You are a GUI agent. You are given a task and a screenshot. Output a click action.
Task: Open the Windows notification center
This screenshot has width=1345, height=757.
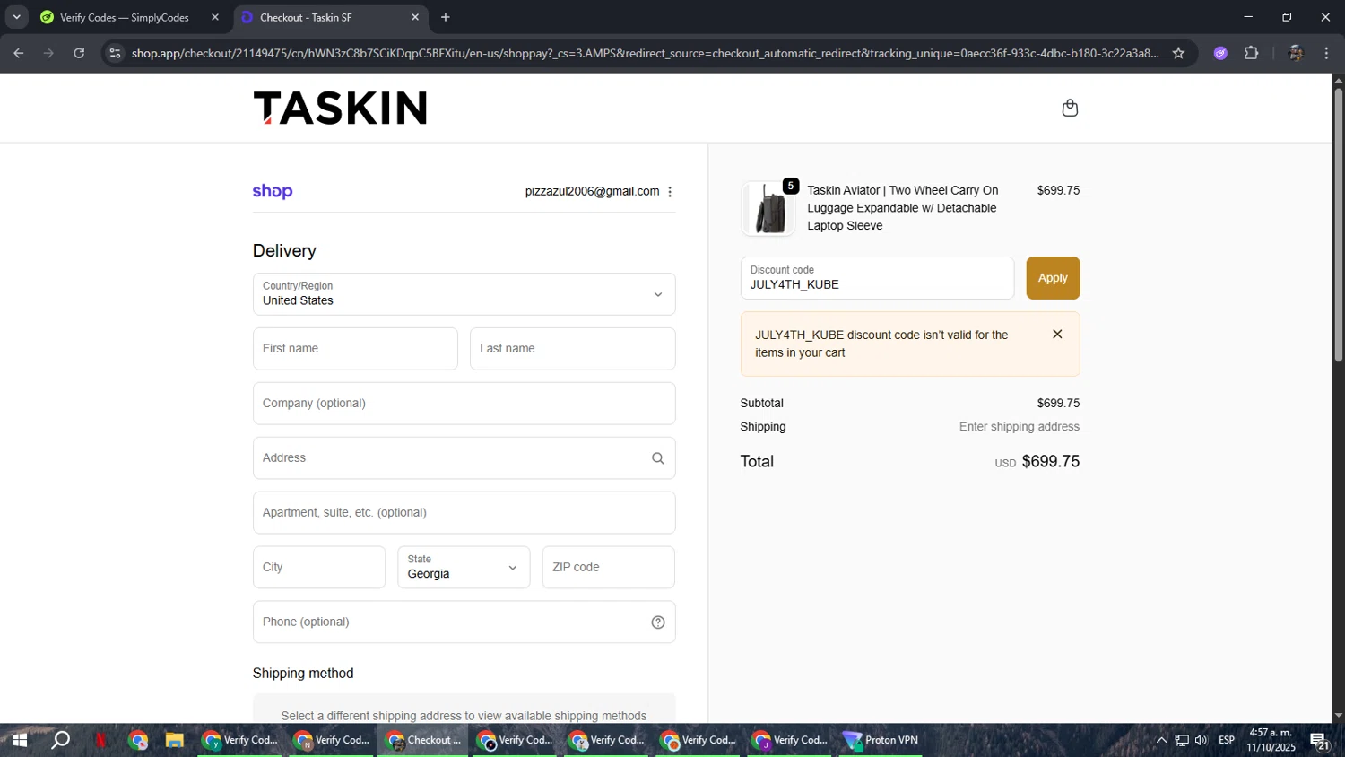coord(1319,740)
